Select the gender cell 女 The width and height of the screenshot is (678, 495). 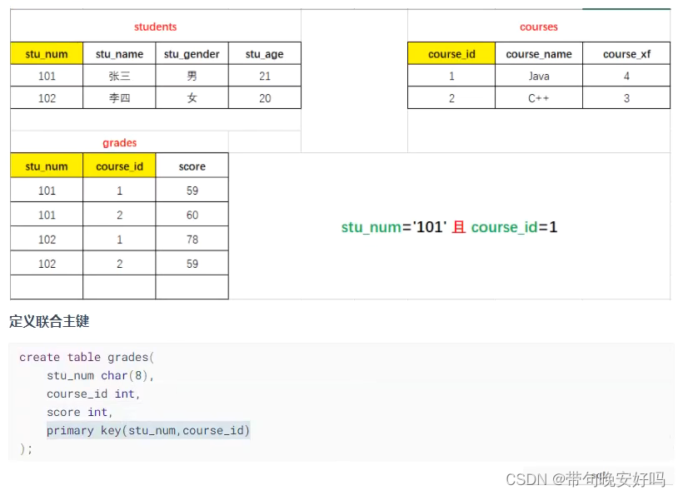point(192,98)
